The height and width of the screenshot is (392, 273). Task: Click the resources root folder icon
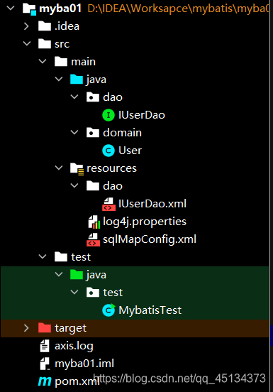coord(77,168)
